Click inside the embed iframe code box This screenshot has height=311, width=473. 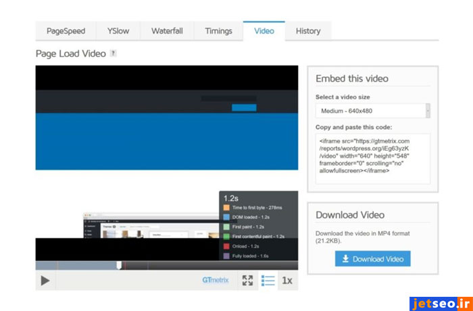click(372, 158)
